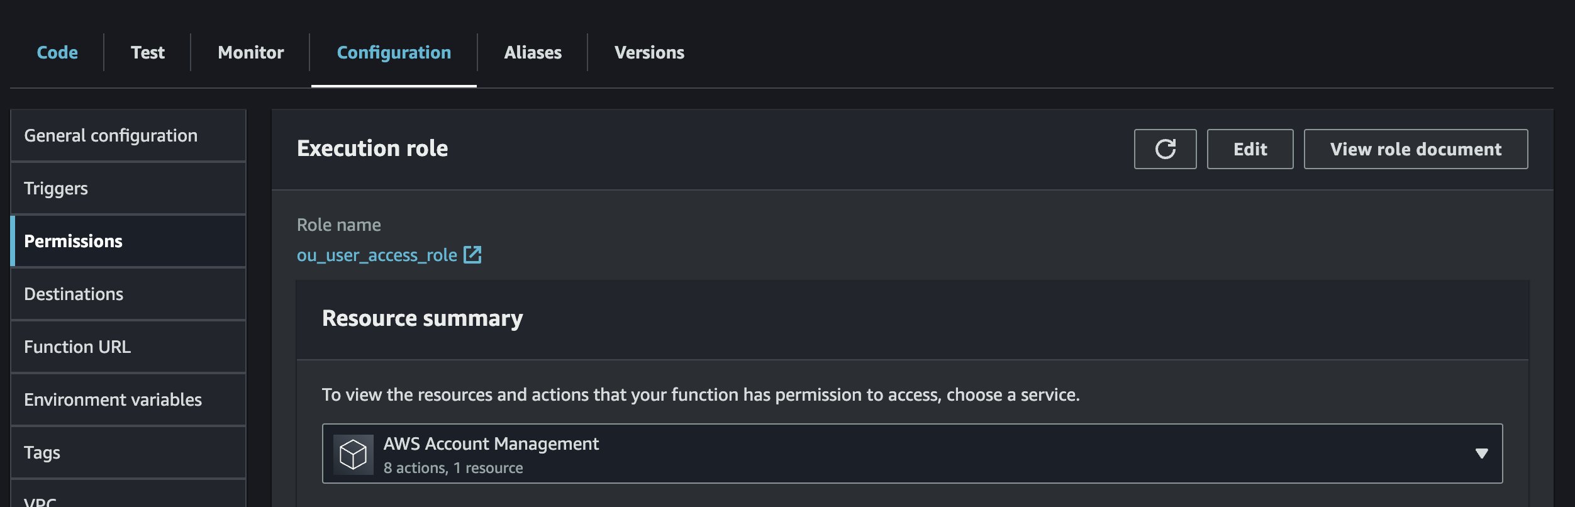The height and width of the screenshot is (507, 1575).
Task: Switch to the Versions tab
Action: [649, 52]
